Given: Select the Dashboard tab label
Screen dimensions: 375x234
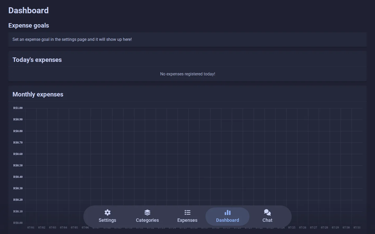Looking at the screenshot, I should (x=228, y=220).
